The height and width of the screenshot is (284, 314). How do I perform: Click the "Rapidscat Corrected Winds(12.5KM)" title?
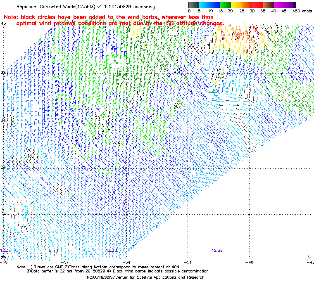[x=56, y=7]
